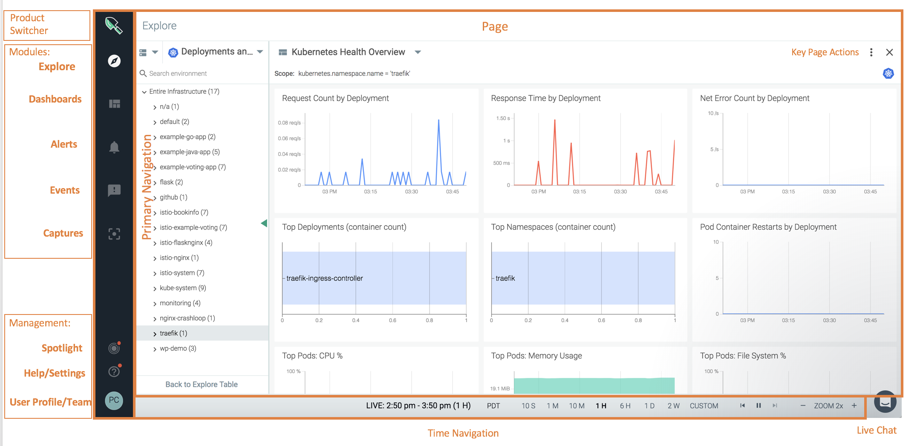Select the monitoring namespace row
This screenshot has height=446, width=923.
202,303
